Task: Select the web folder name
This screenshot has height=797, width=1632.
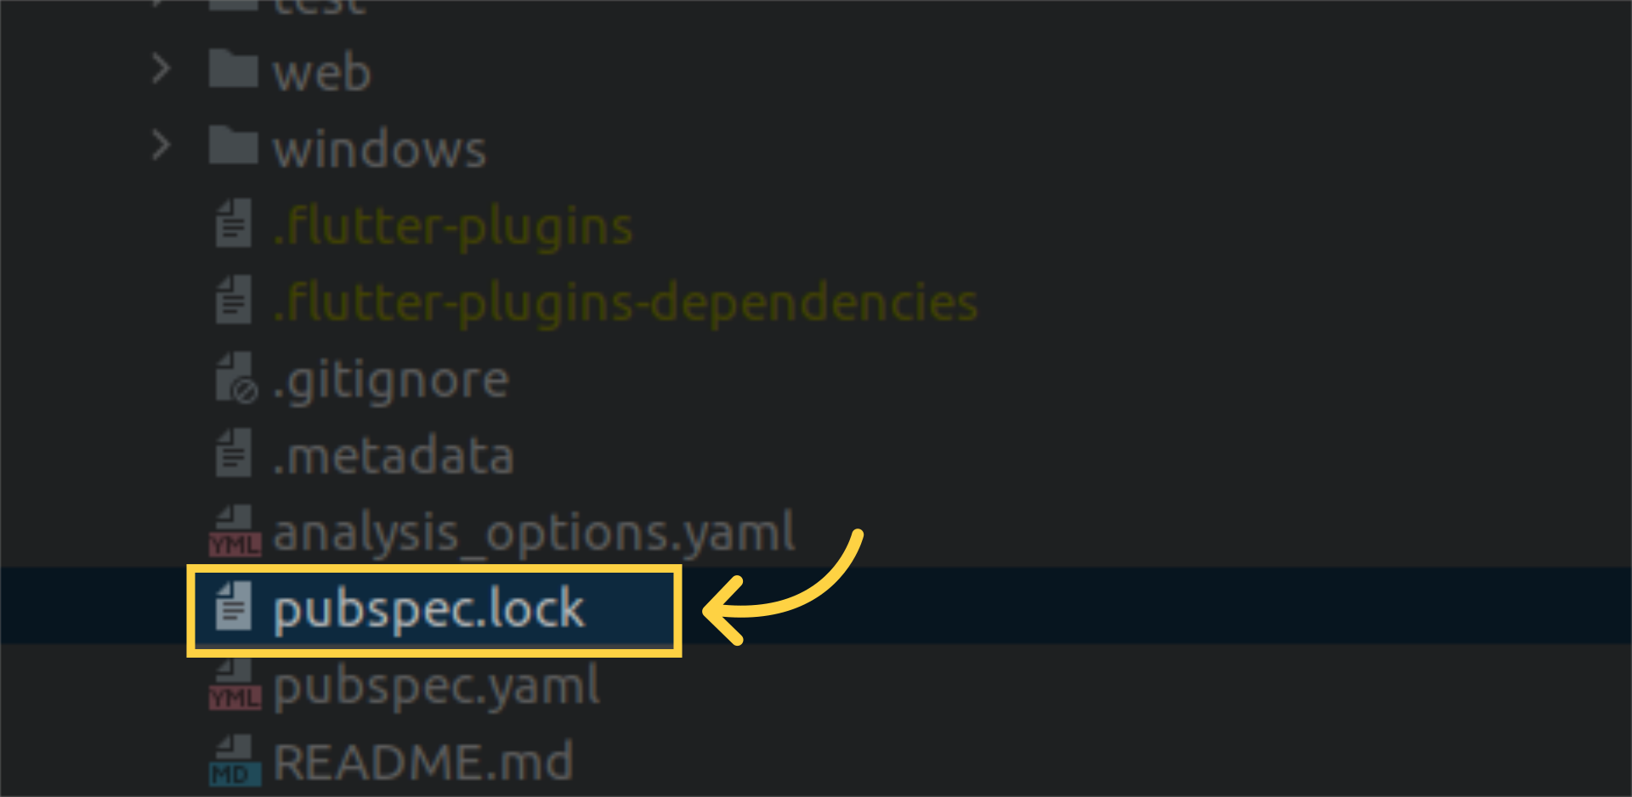Action: tap(321, 72)
